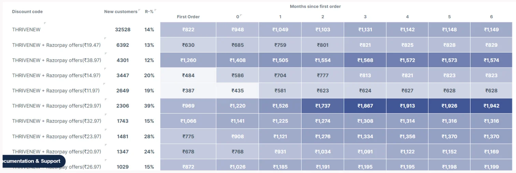Open THRIVENEW + Razorpay offers(₹11.97) row

56,91
